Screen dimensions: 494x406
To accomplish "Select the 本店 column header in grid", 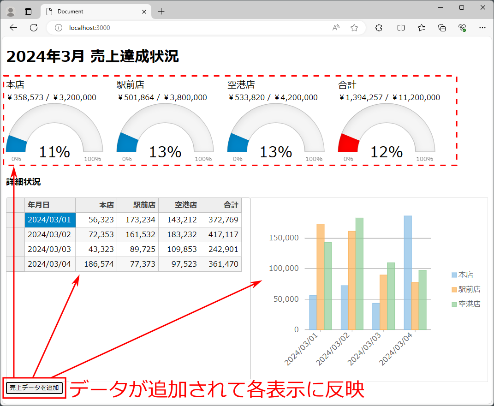I will [96, 205].
